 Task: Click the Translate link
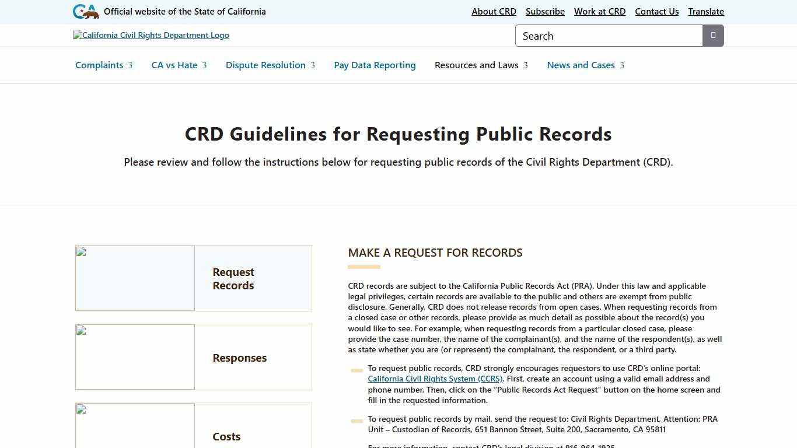tap(705, 12)
